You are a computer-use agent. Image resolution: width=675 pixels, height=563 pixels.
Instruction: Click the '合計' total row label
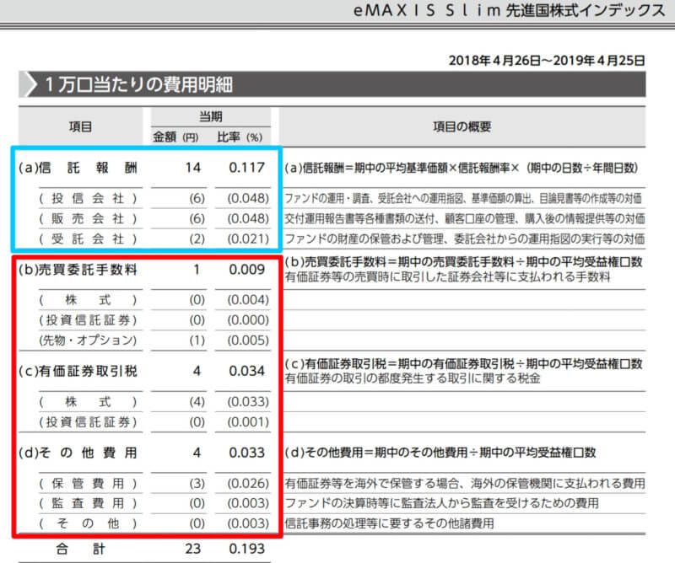[80, 549]
